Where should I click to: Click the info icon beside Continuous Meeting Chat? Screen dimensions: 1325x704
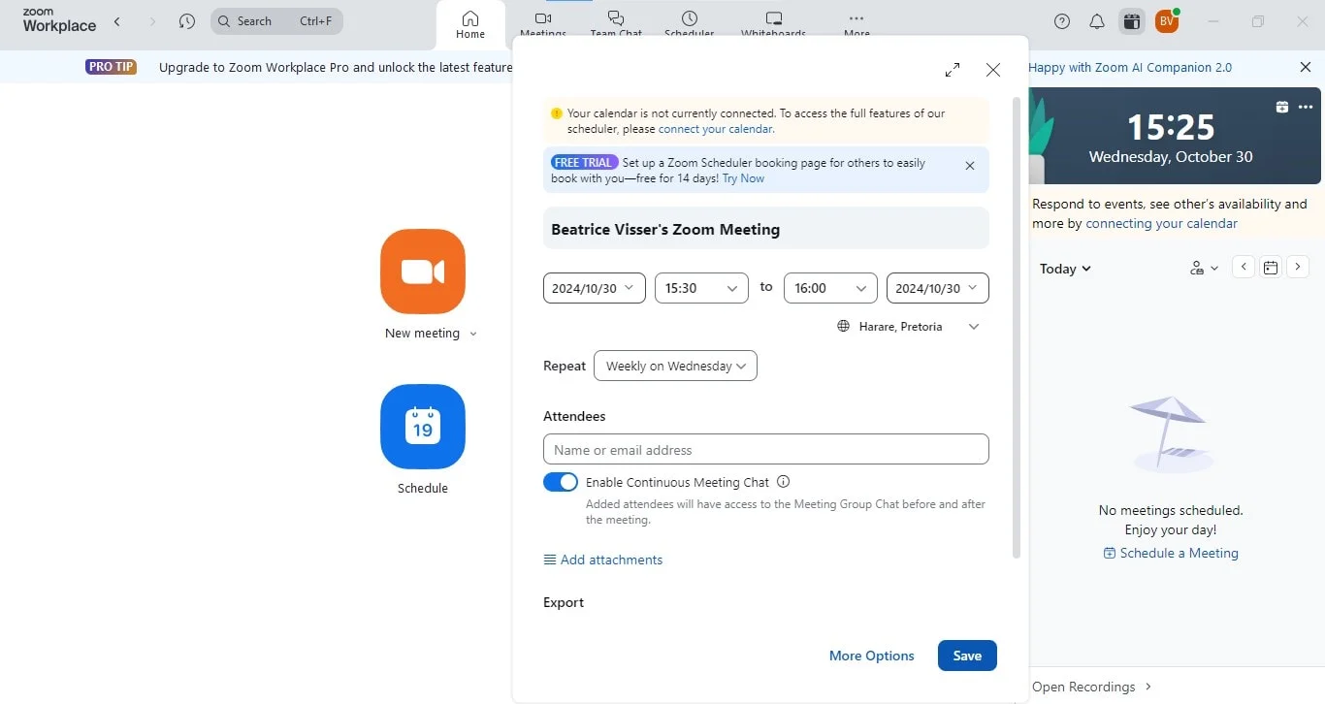pos(784,482)
